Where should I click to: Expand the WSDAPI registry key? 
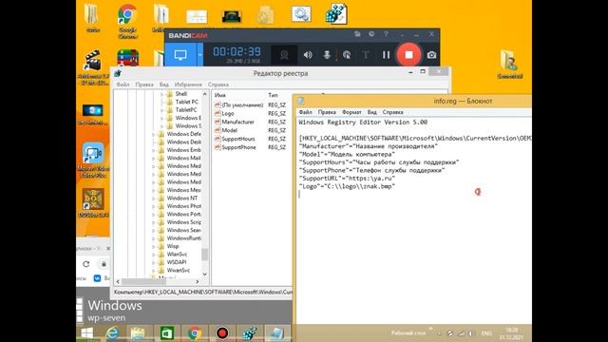point(154,262)
